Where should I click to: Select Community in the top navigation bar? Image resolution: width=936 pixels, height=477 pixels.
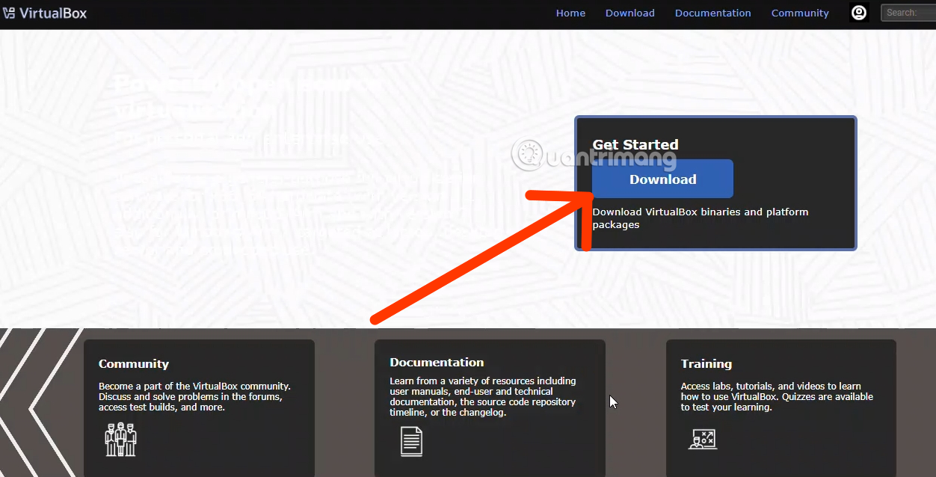pyautogui.click(x=800, y=13)
